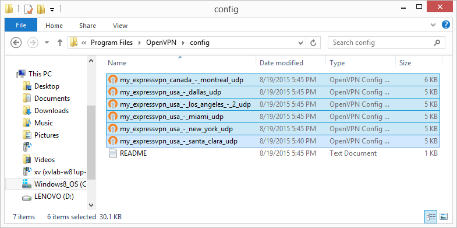Click the search magnifier icon
This screenshot has height=228, width=457.
437,43
